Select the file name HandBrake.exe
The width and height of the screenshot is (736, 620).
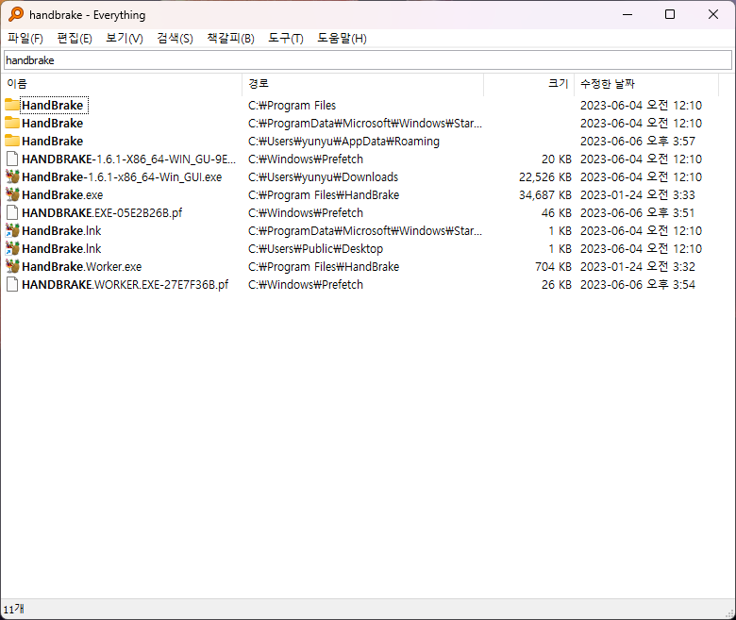click(62, 194)
